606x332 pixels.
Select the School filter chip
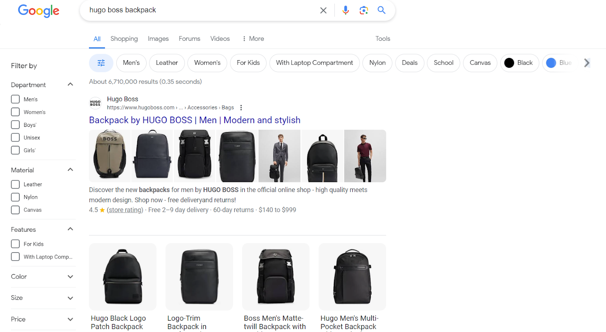coord(444,63)
